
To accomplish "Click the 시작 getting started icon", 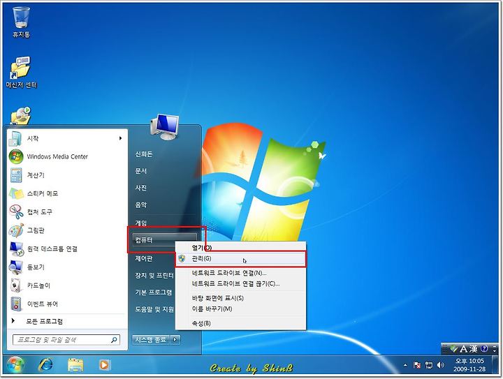I will tap(15, 138).
